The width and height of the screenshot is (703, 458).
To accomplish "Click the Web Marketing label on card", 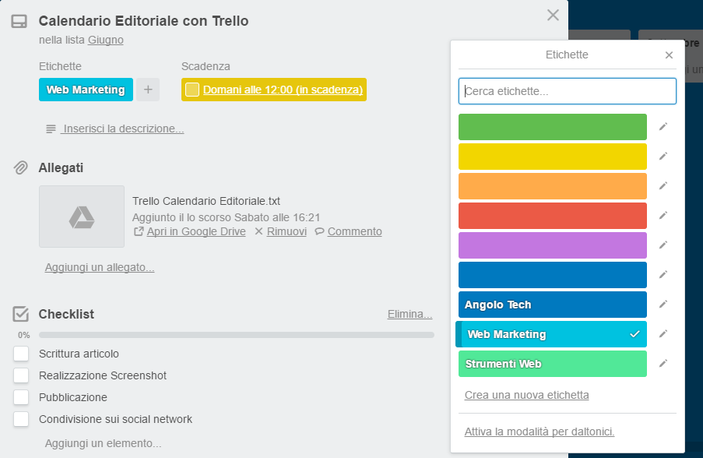I will click(86, 90).
